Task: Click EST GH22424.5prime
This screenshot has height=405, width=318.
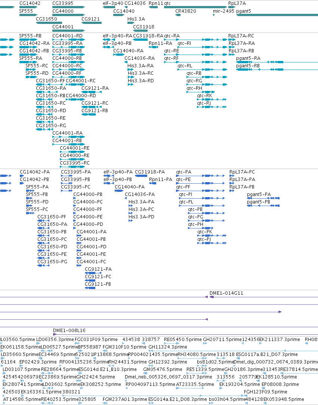Action: point(96,377)
